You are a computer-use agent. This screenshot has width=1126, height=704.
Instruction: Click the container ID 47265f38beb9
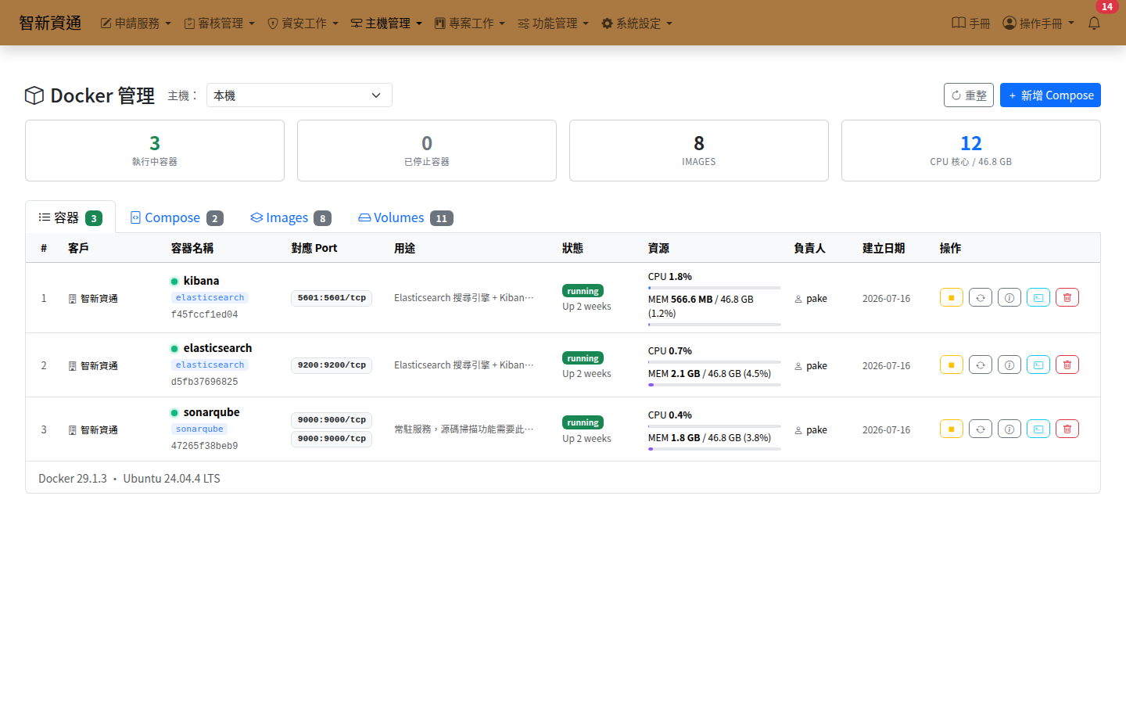click(205, 446)
